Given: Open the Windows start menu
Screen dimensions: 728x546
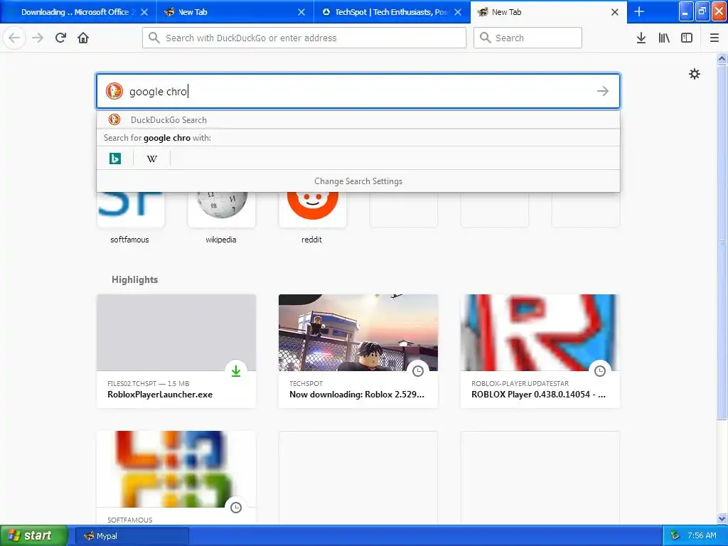Looking at the screenshot, I should pyautogui.click(x=34, y=535).
